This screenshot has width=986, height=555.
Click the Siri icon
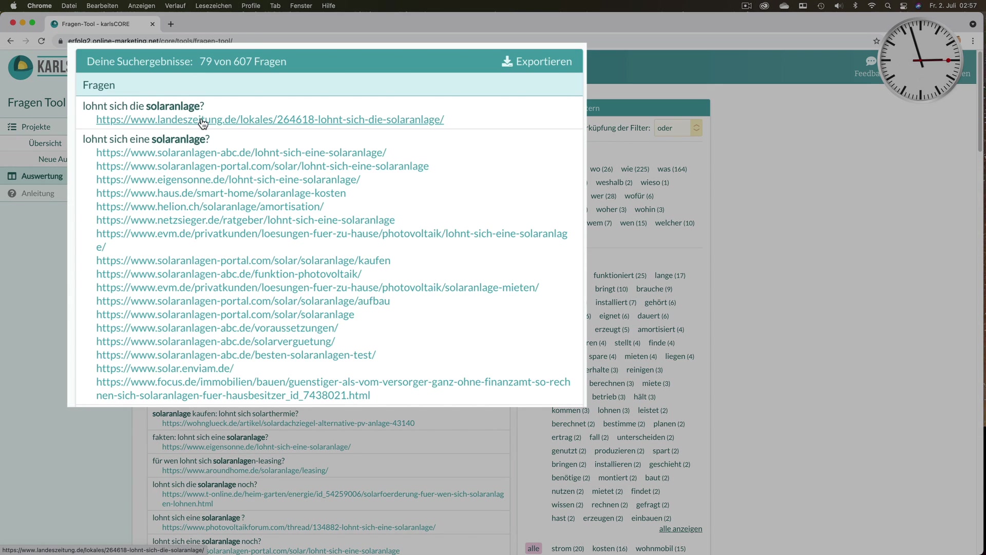[x=918, y=6]
